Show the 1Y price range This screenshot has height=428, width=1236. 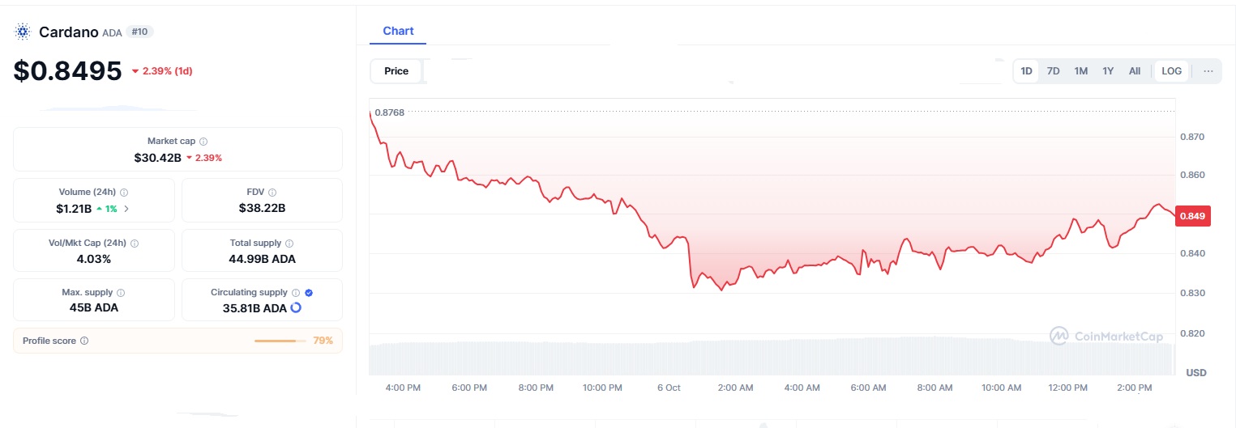(1108, 71)
